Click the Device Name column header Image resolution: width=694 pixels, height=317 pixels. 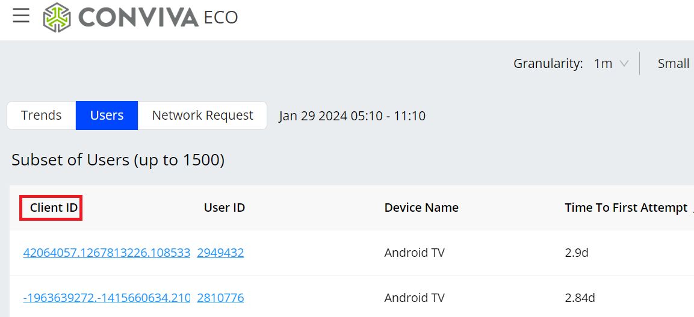point(421,208)
